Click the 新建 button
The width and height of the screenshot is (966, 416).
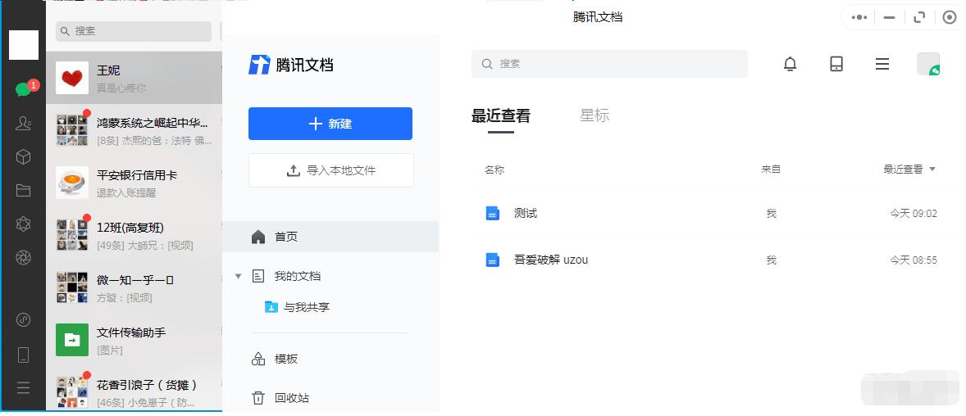[x=330, y=124]
